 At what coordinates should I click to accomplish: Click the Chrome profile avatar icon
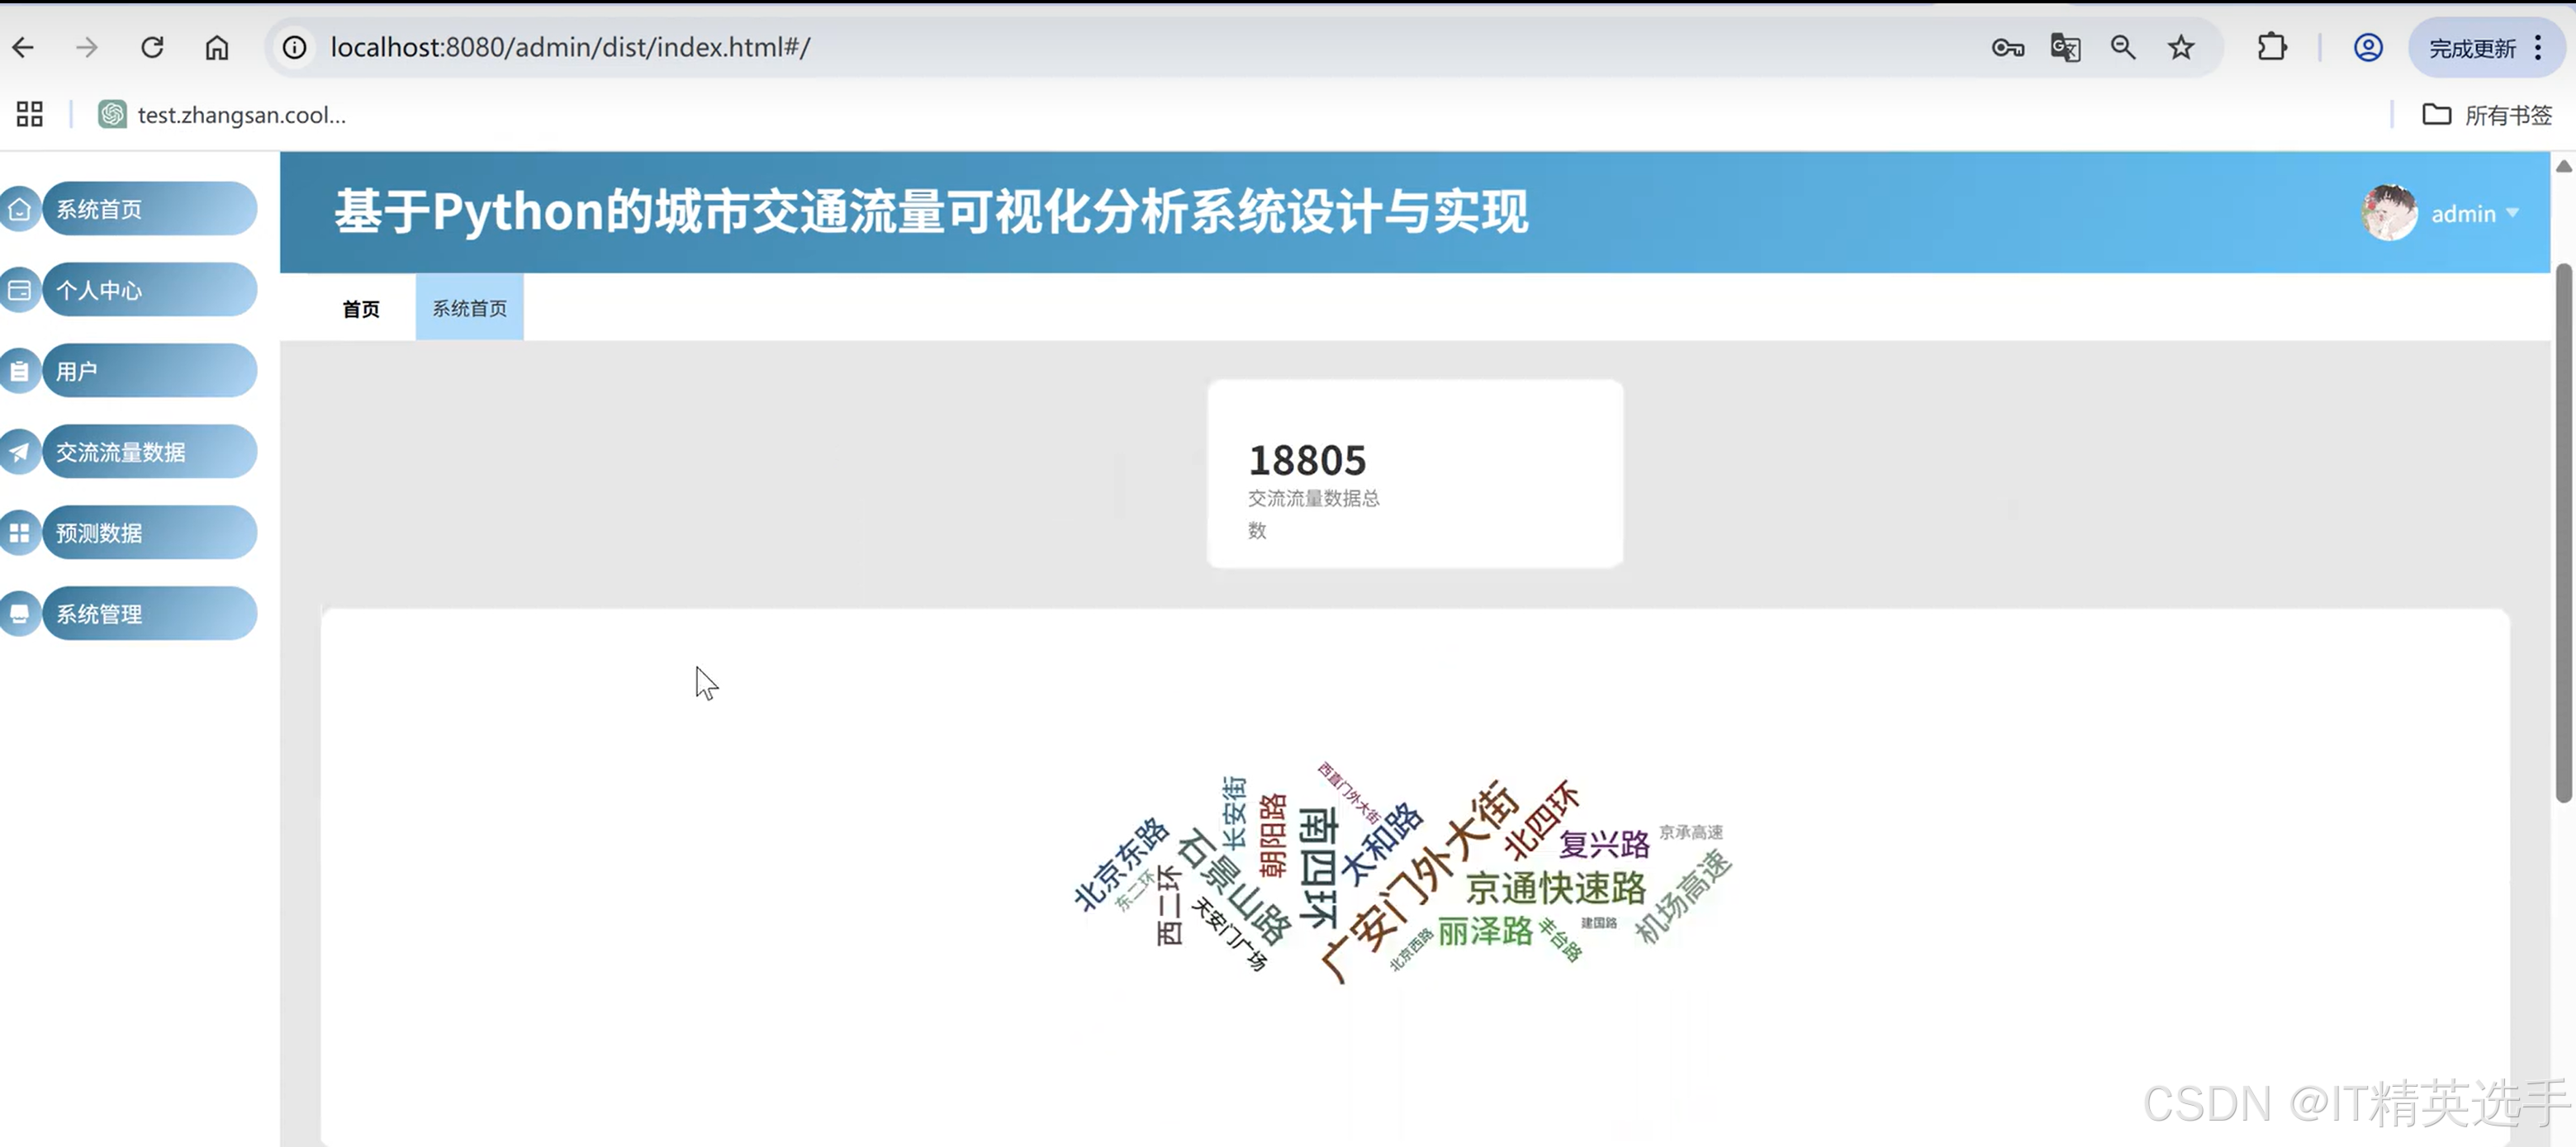click(2367, 47)
